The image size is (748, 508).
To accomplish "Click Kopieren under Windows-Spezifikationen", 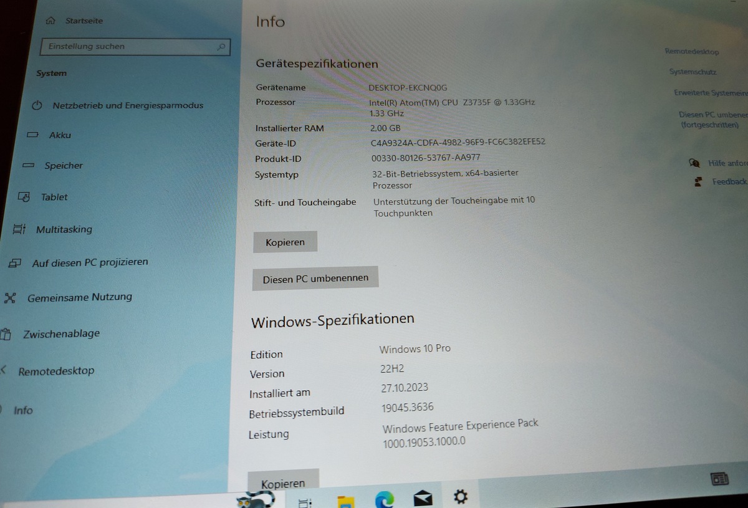I will pos(283,482).
